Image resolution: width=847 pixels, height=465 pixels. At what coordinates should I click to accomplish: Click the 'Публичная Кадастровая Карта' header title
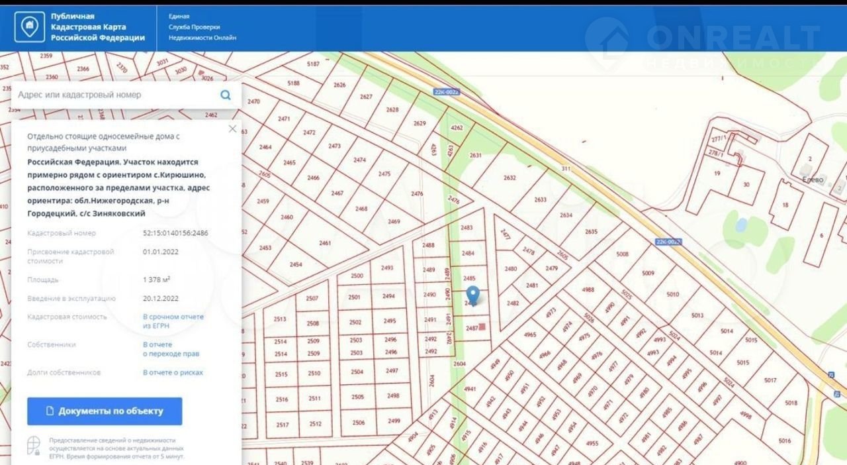pos(98,27)
